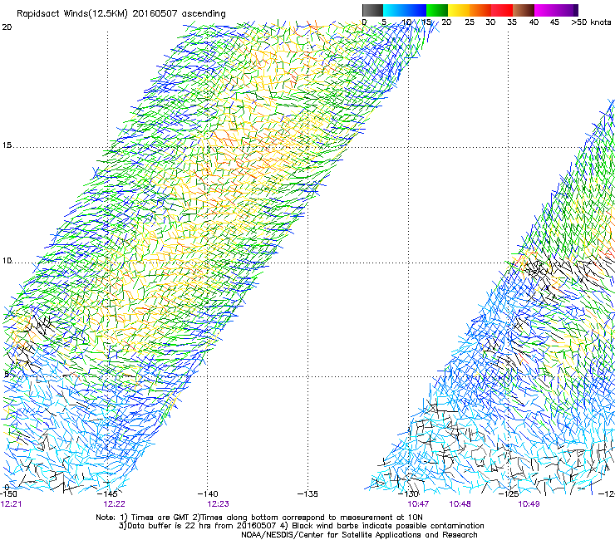Select the title text 'Rapidscat Winds(12.5KM) 20160507 ascending'
Image resolution: width=615 pixels, height=540 pixels.
(121, 14)
